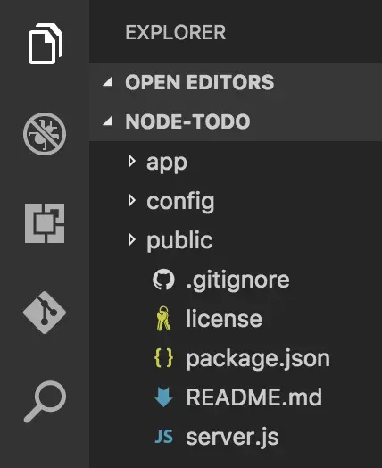This screenshot has height=468, width=382.
Task: Open the Debug view bug icon
Action: [x=45, y=134]
